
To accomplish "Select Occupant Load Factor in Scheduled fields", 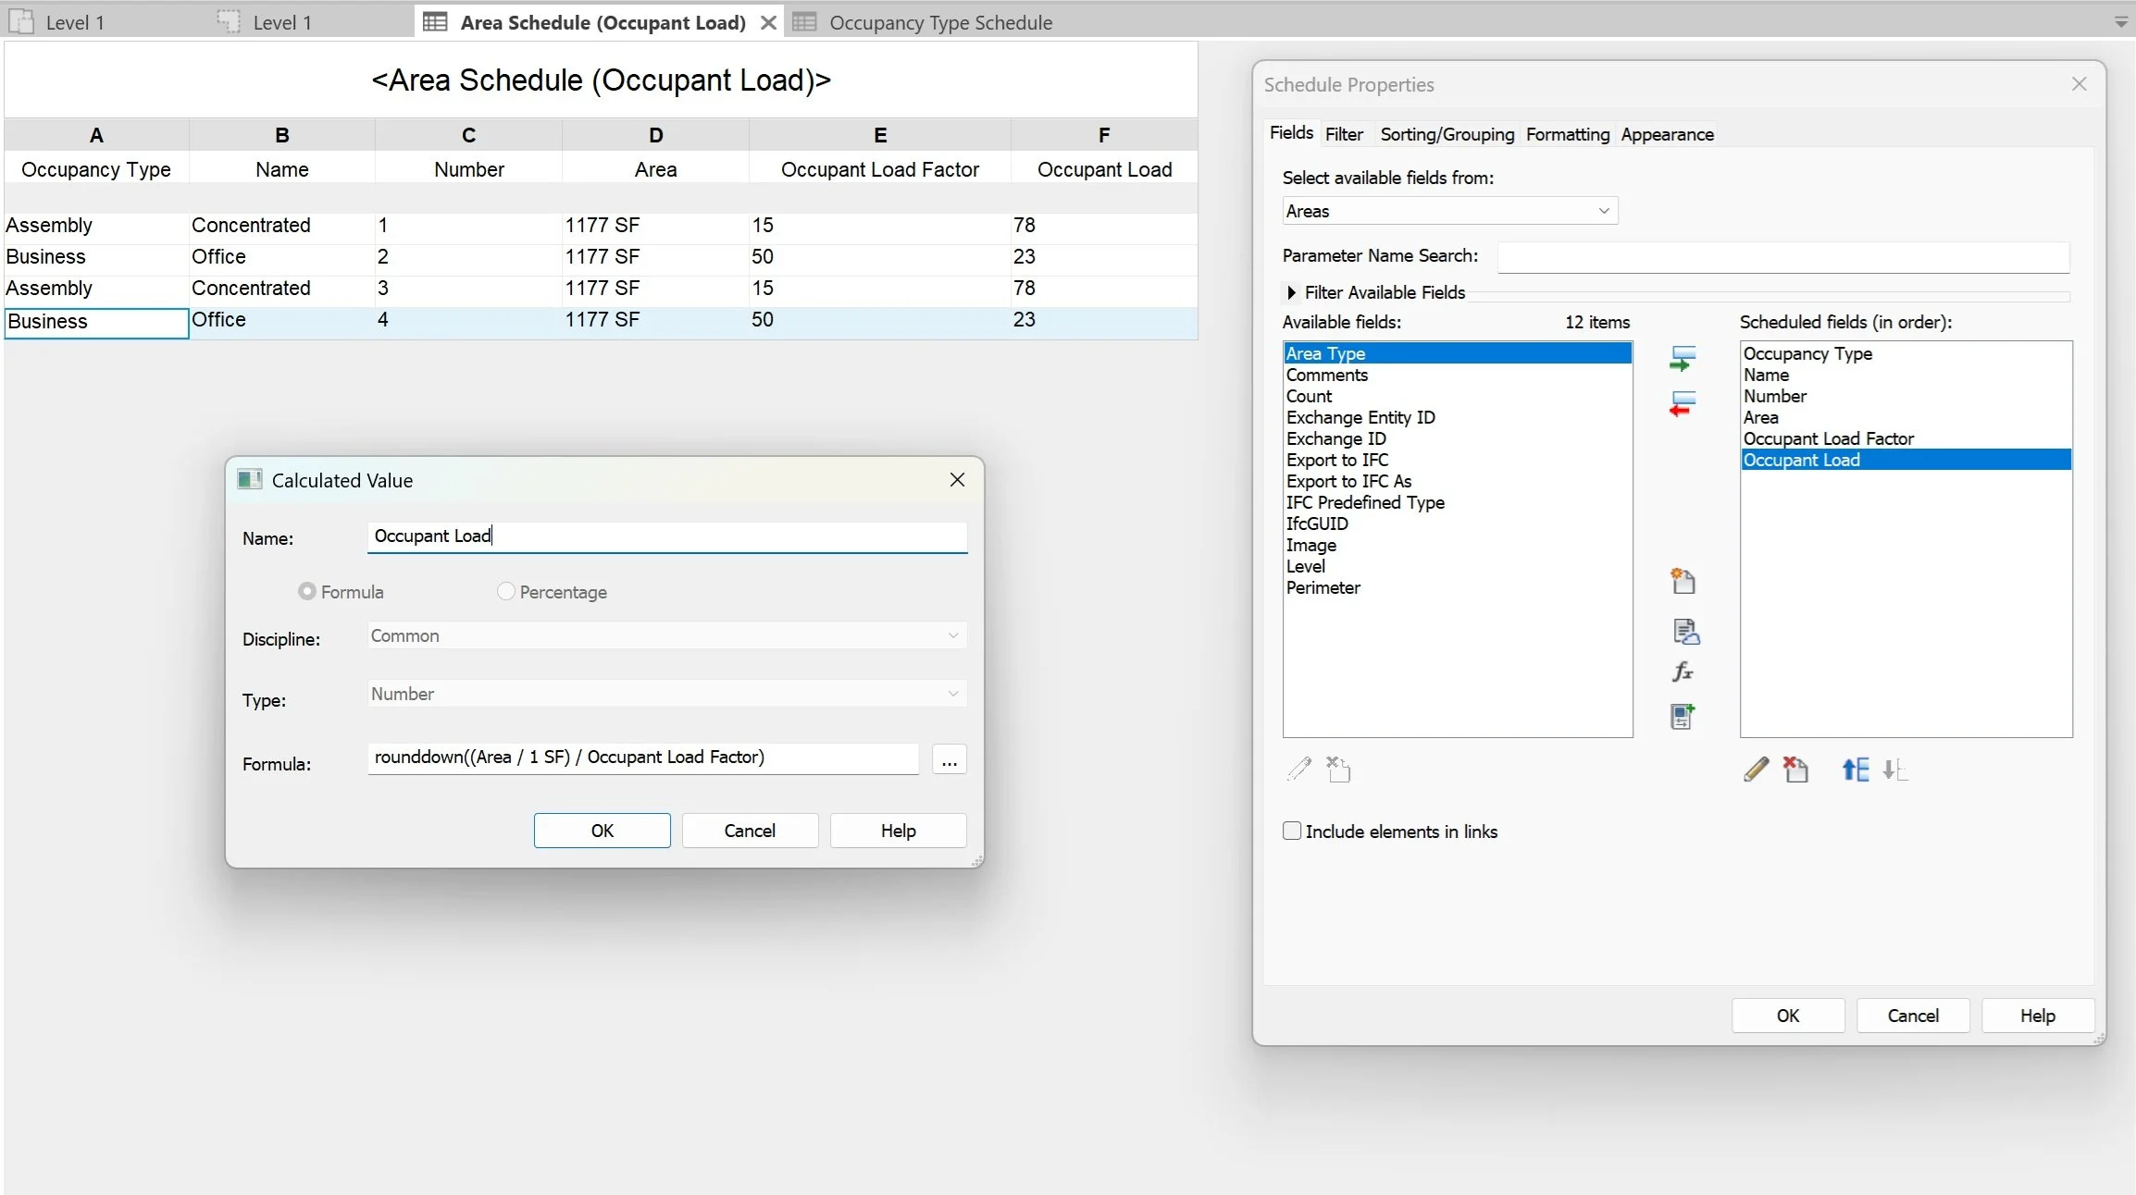I will [1906, 438].
